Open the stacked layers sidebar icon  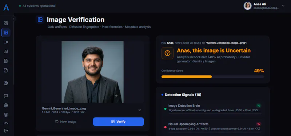pyautogui.click(x=6, y=115)
